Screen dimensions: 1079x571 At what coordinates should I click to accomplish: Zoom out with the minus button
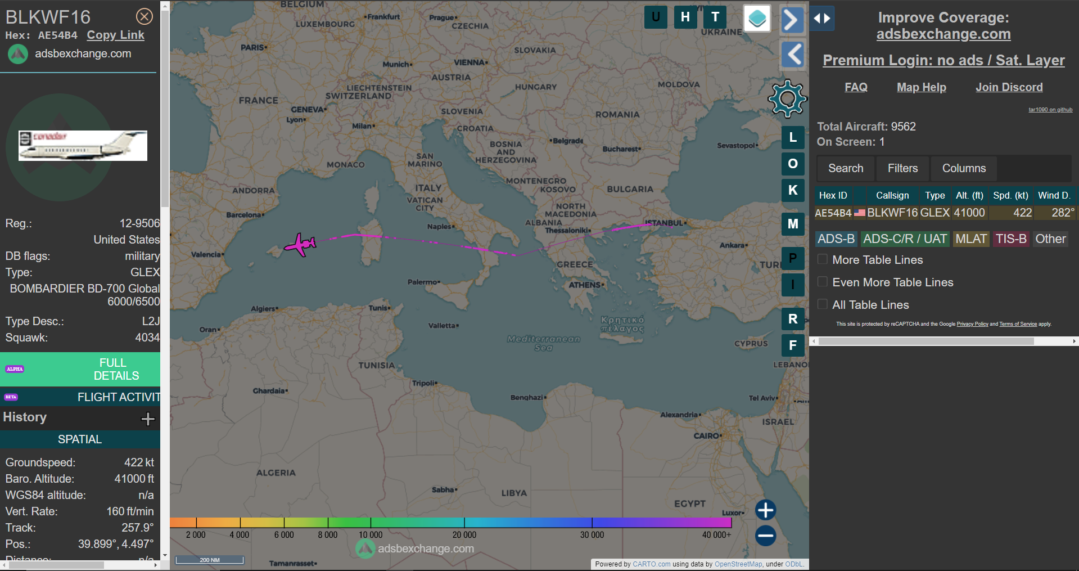pyautogui.click(x=765, y=536)
